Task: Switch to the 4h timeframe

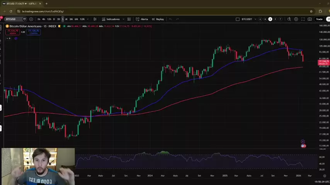Action: click(x=43, y=19)
